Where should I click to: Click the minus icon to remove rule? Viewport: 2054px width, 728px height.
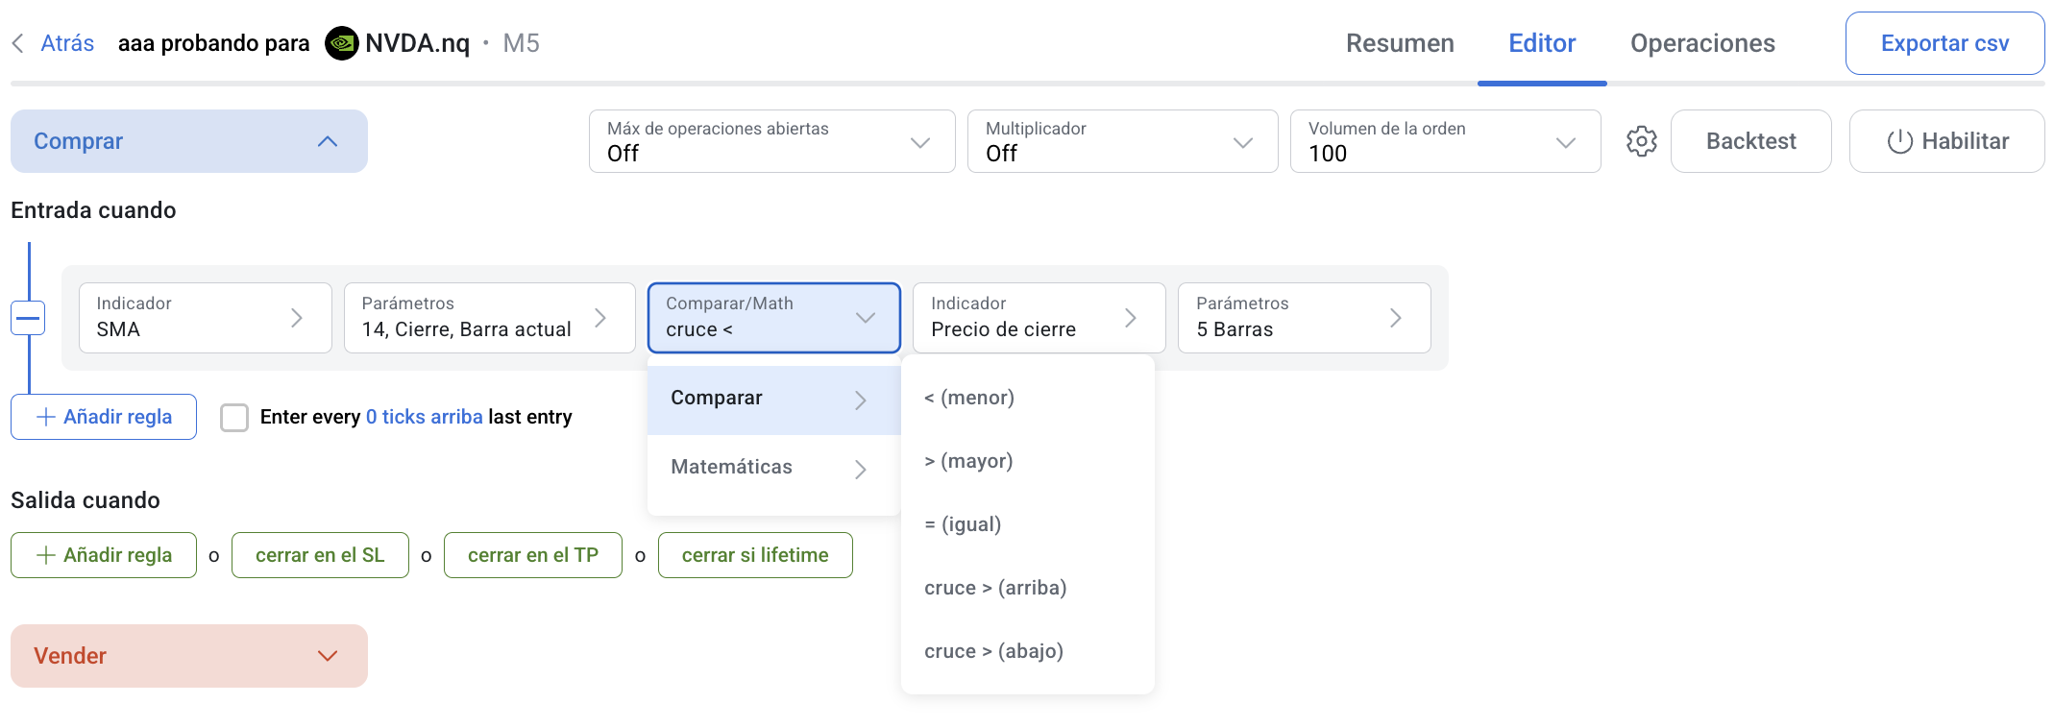(x=29, y=318)
